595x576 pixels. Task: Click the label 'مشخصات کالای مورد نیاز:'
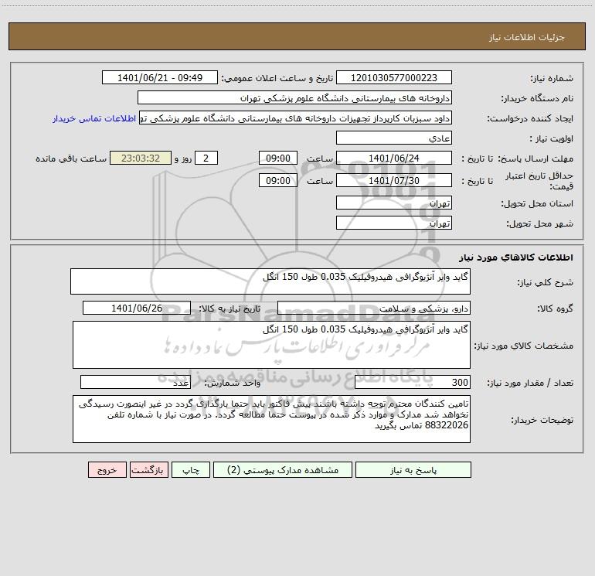[524, 346]
